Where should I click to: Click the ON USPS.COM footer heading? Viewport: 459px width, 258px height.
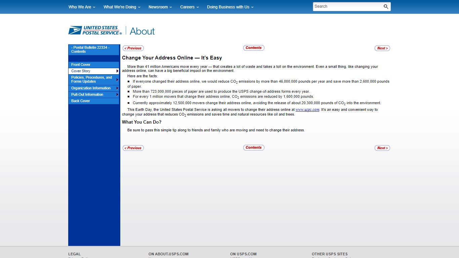coord(243,254)
